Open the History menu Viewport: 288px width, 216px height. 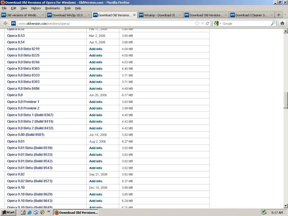36,8
